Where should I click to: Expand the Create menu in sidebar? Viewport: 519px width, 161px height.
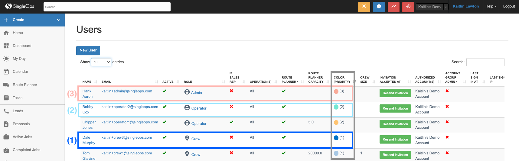[x=32, y=20]
